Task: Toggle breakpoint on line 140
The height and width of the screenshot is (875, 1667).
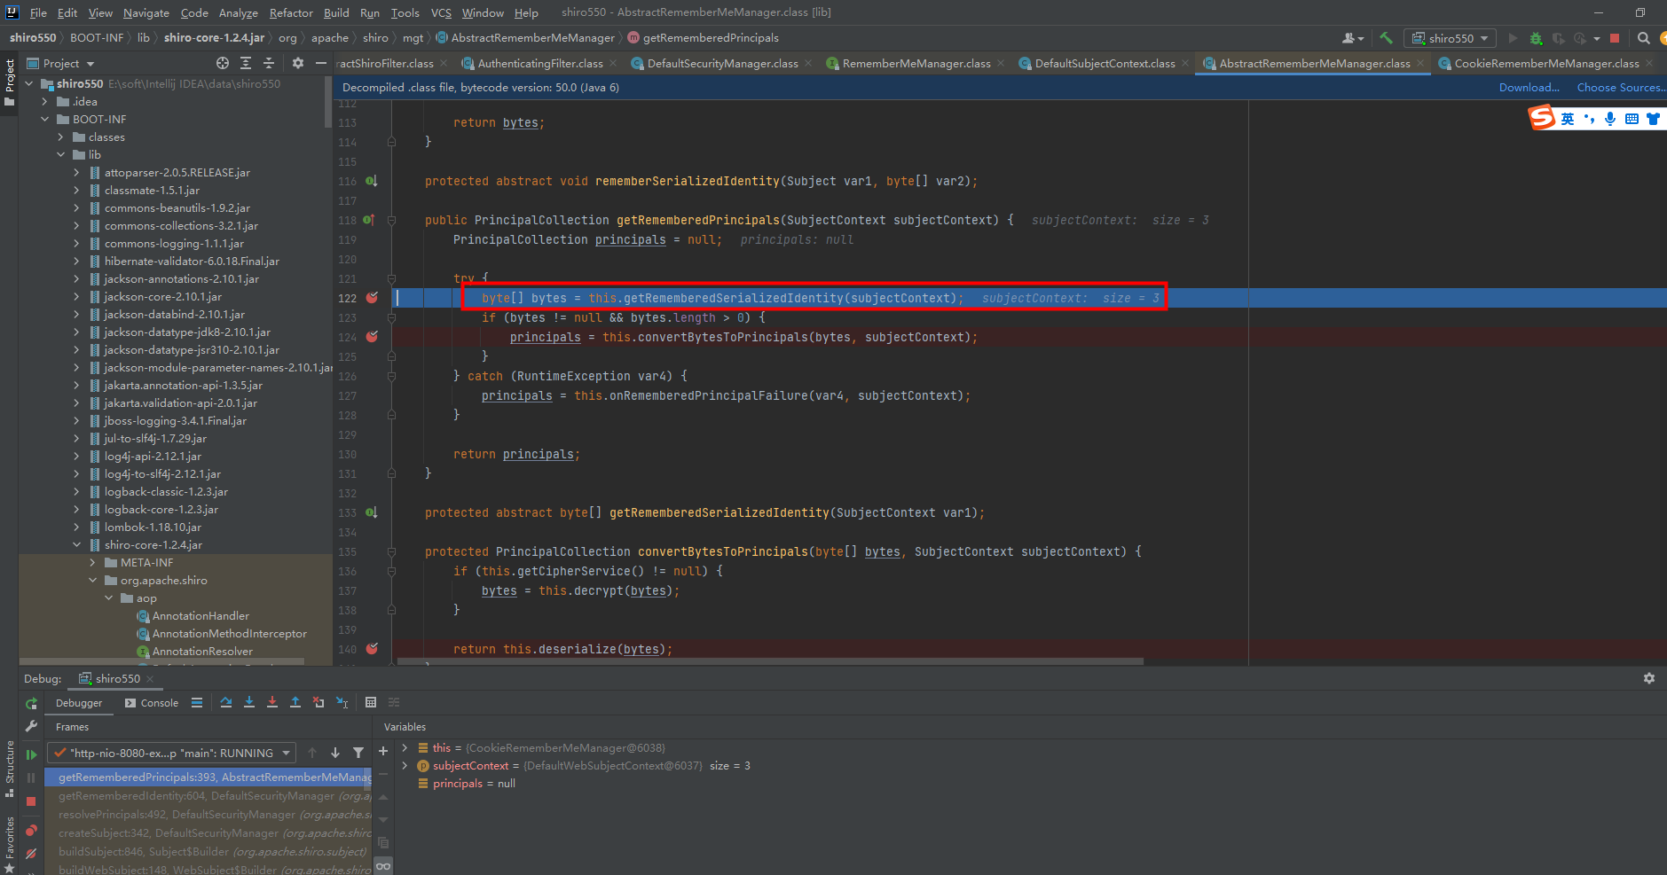Action: 372,649
